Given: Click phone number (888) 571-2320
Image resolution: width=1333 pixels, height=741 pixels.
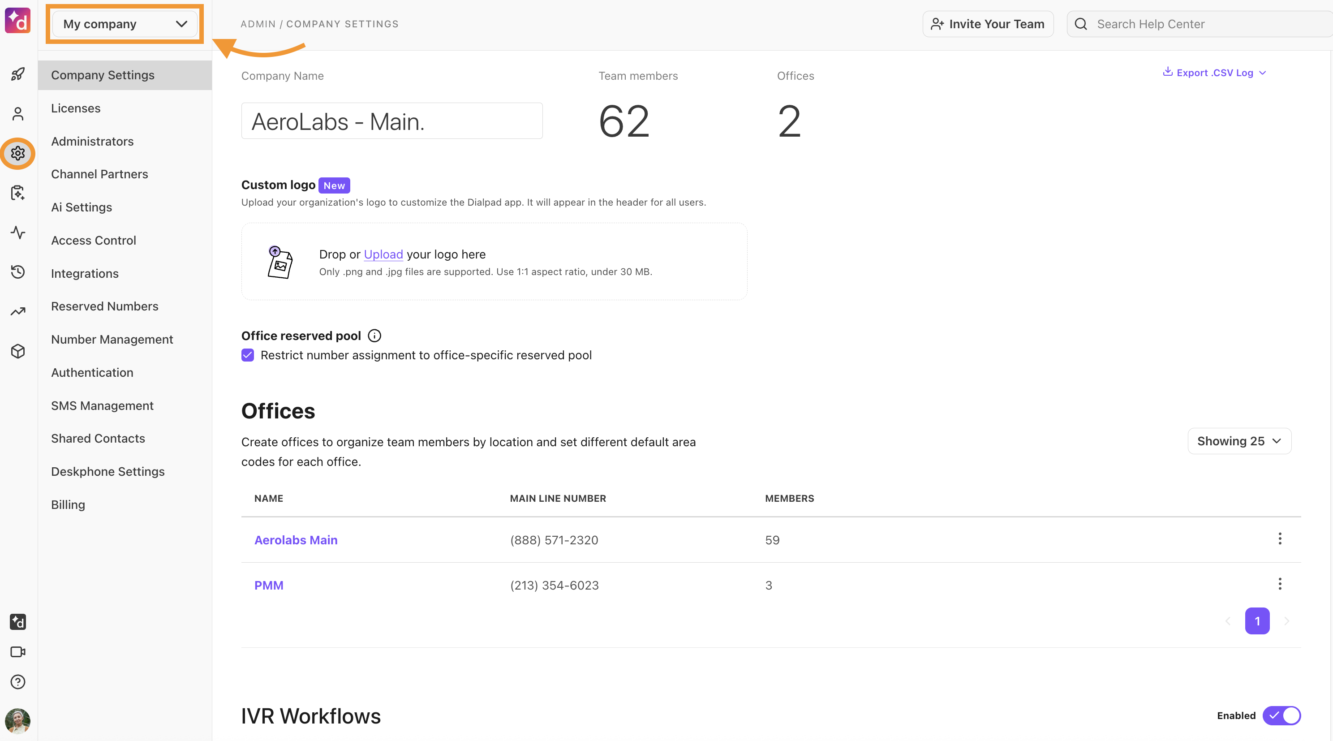Looking at the screenshot, I should (x=554, y=540).
